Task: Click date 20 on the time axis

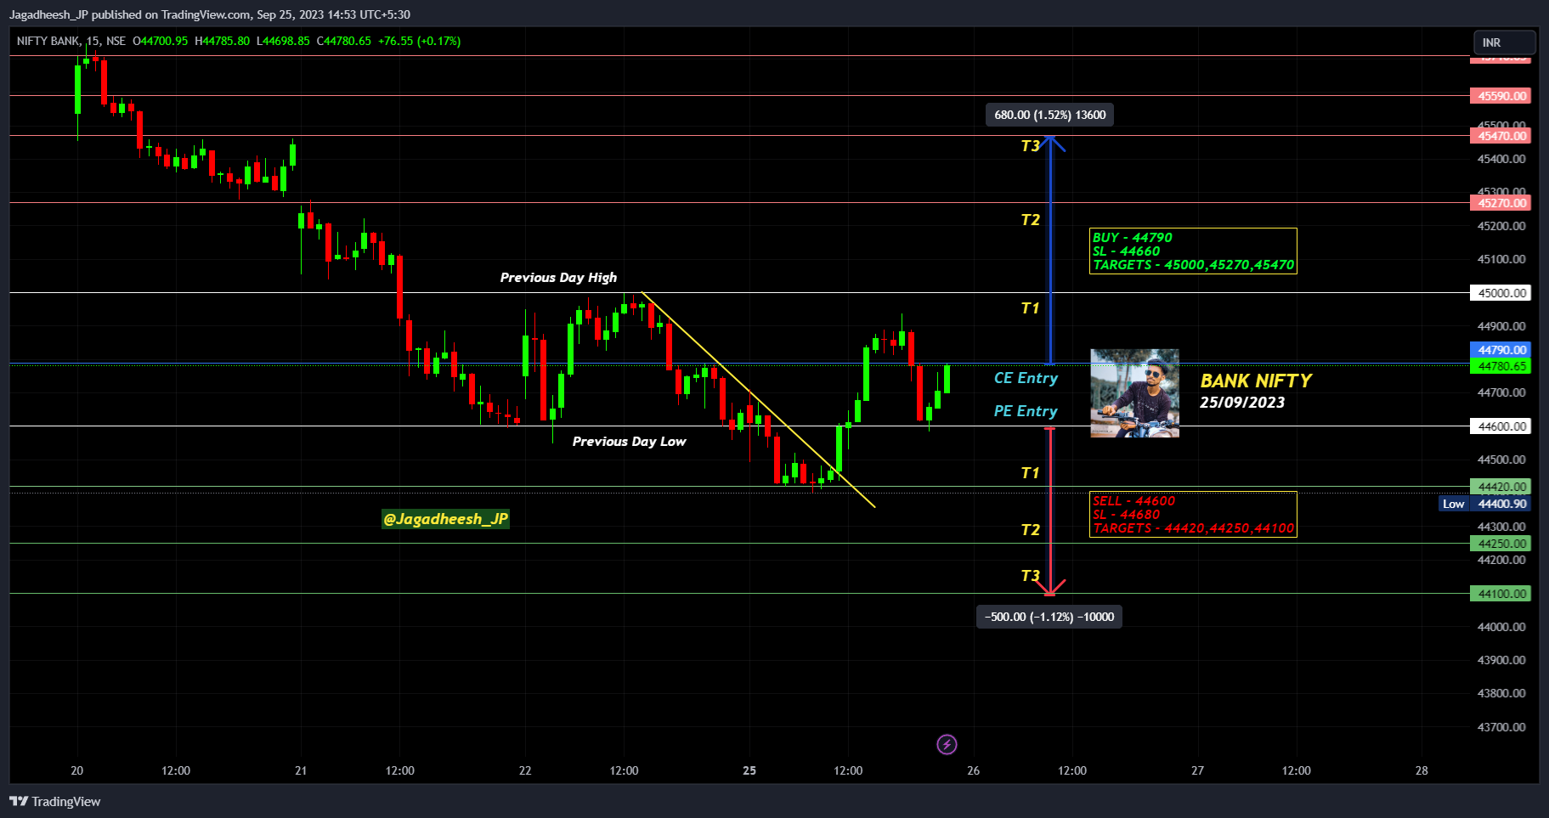Action: 77,770
